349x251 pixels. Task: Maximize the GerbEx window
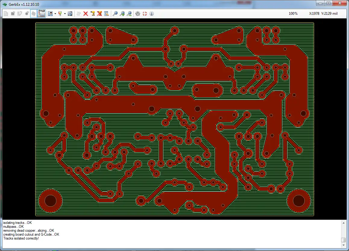click(329, 3)
